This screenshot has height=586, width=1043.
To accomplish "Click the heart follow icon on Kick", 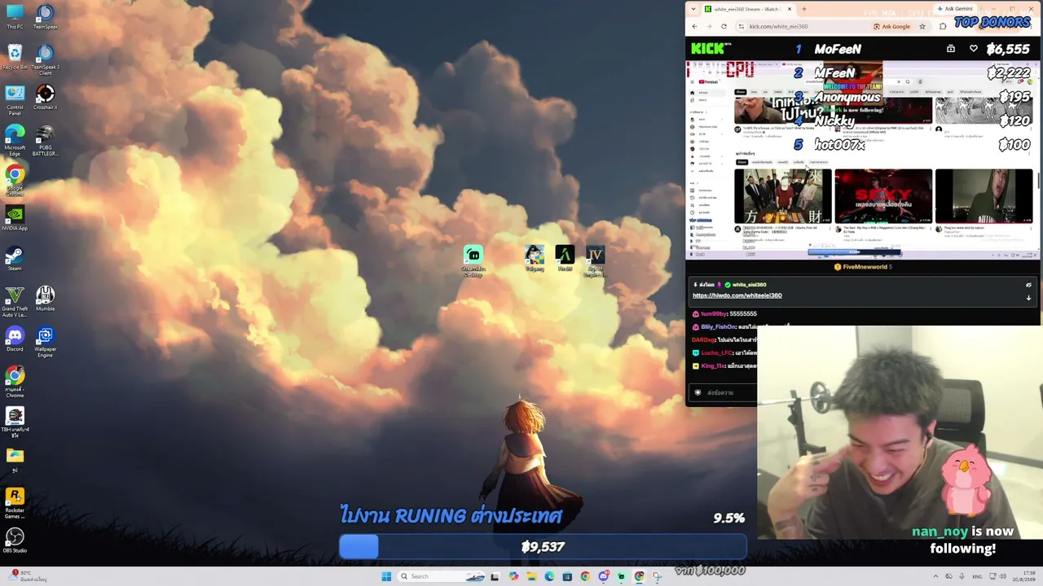I will 973,49.
